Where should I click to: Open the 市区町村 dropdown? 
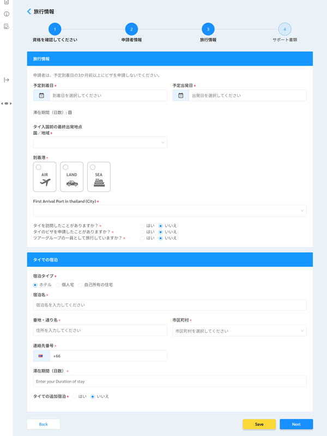[239, 331]
